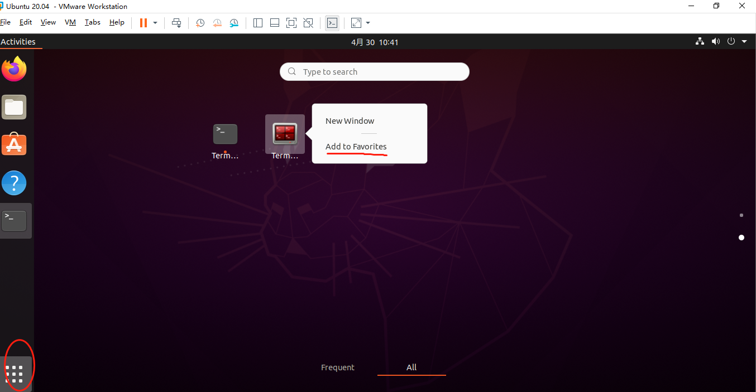Viewport: 756px width, 392px height.
Task: Click the VMware window title bar app icon
Action: (x=2, y=6)
